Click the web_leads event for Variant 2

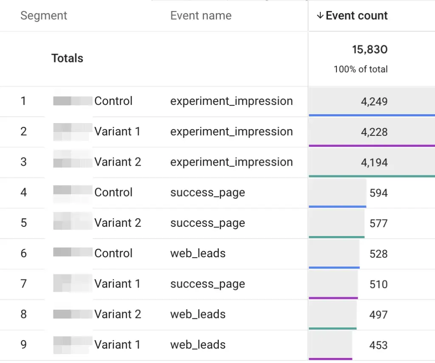tap(198, 314)
